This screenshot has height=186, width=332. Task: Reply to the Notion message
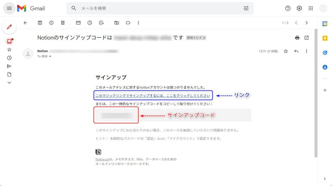point(296,51)
